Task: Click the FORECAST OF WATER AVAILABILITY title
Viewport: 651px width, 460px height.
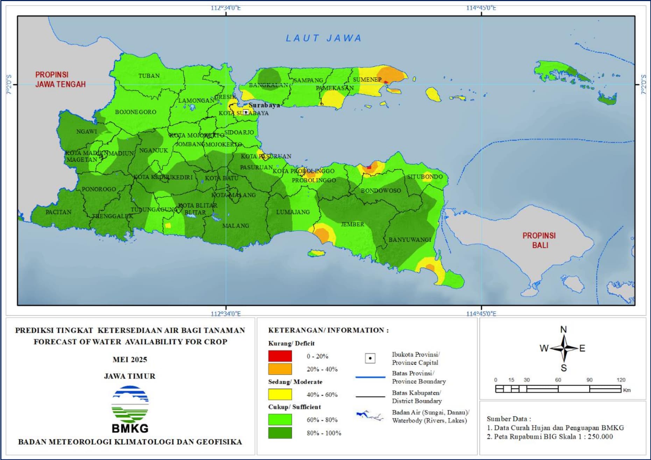Action: coord(130,342)
